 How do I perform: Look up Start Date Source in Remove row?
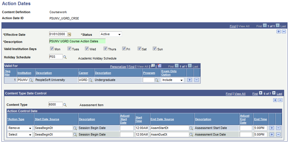[75, 128]
